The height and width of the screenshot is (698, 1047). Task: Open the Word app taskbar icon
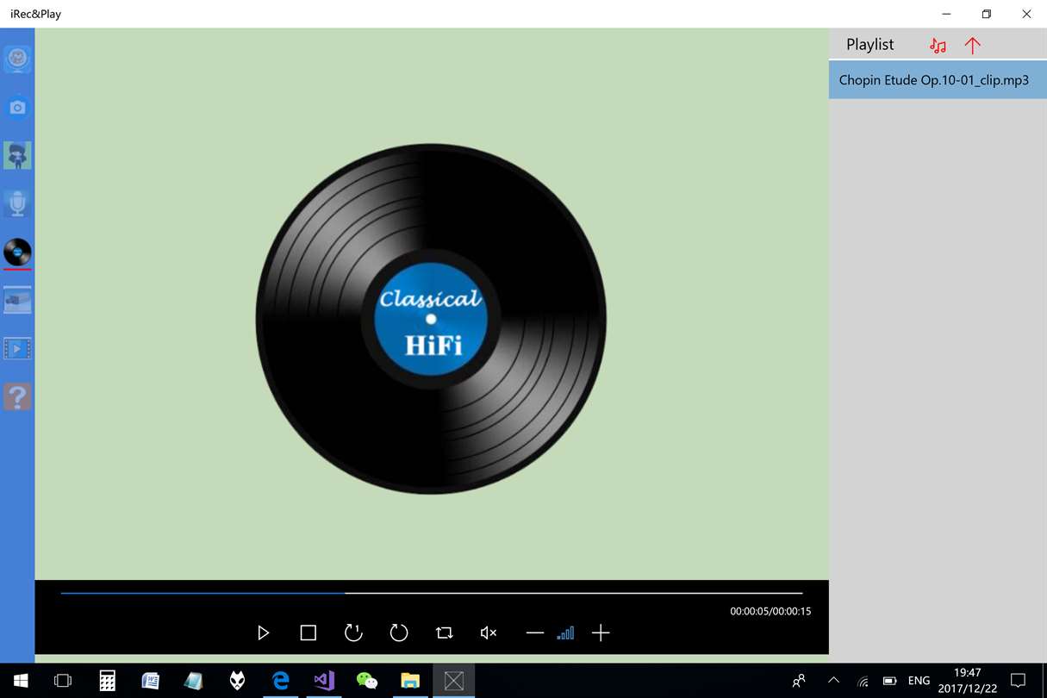[150, 681]
